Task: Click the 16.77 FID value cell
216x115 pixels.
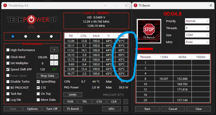Action: (x=71, y=74)
